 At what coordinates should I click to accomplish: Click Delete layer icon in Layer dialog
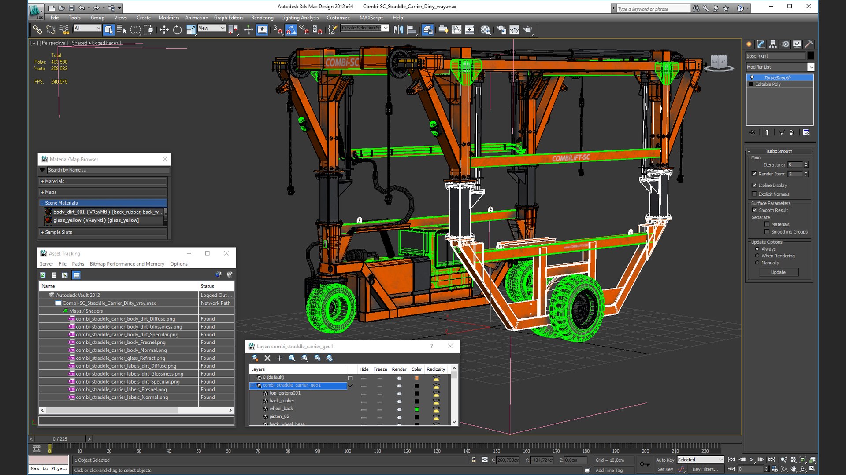click(x=267, y=358)
